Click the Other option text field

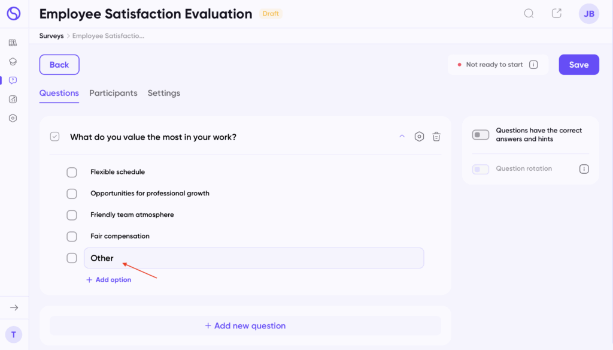tap(254, 258)
